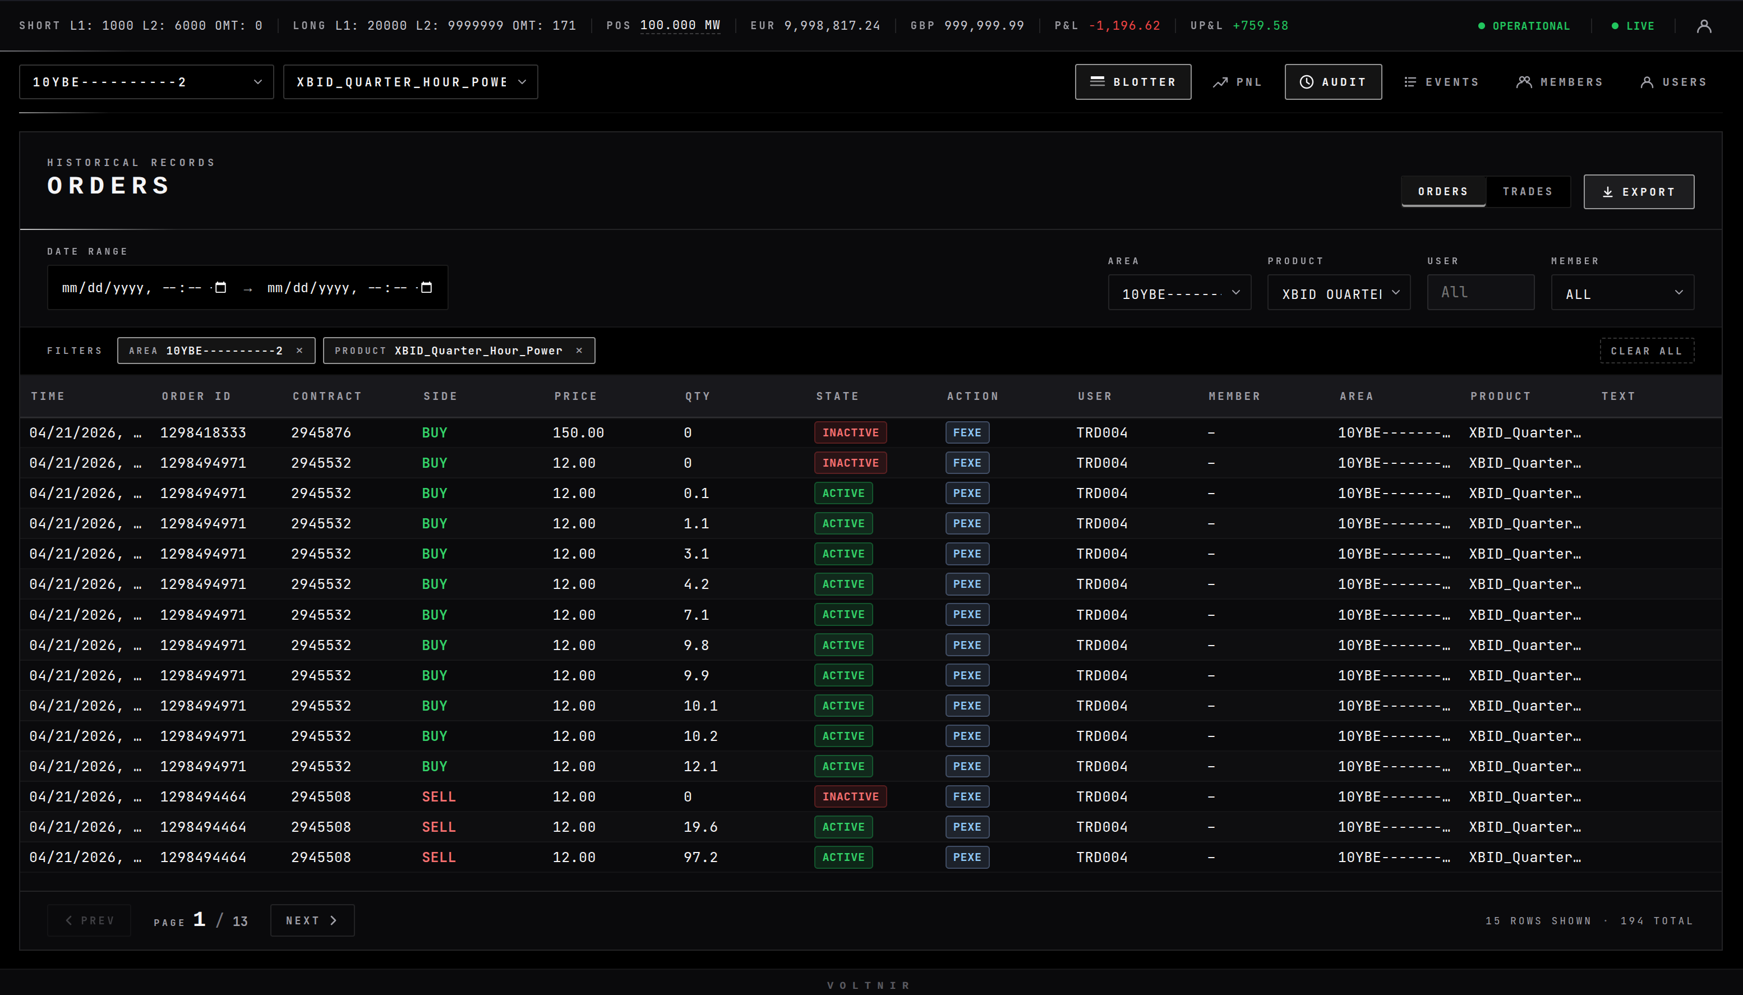Viewport: 1743px width, 995px height.
Task: Open the Members view
Action: click(x=1560, y=81)
